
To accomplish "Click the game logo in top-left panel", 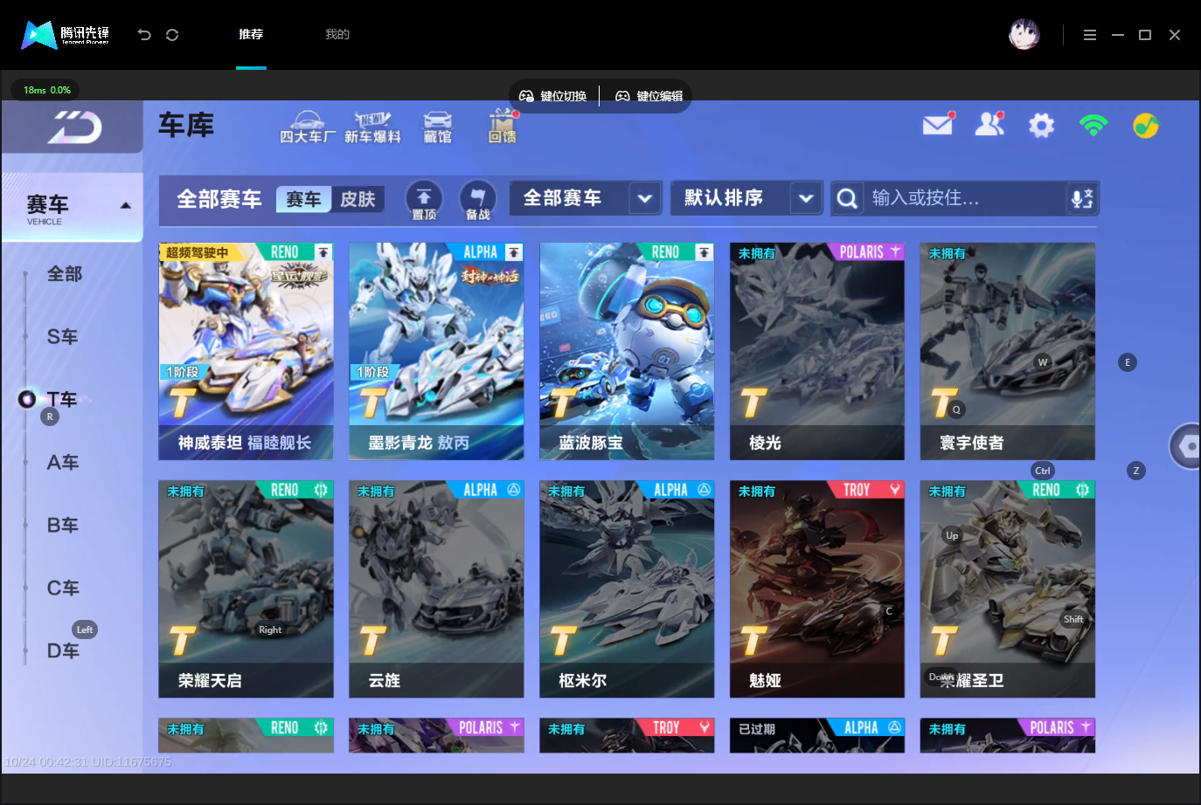I will point(75,127).
